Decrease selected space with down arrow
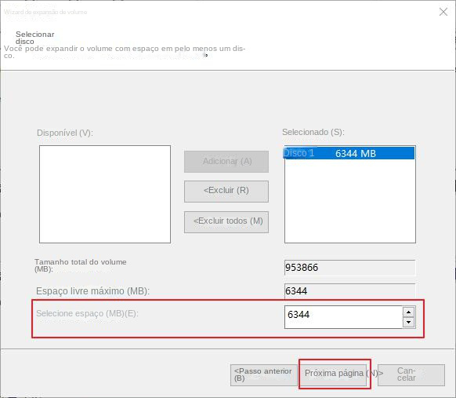The height and width of the screenshot is (398, 456). click(x=408, y=322)
